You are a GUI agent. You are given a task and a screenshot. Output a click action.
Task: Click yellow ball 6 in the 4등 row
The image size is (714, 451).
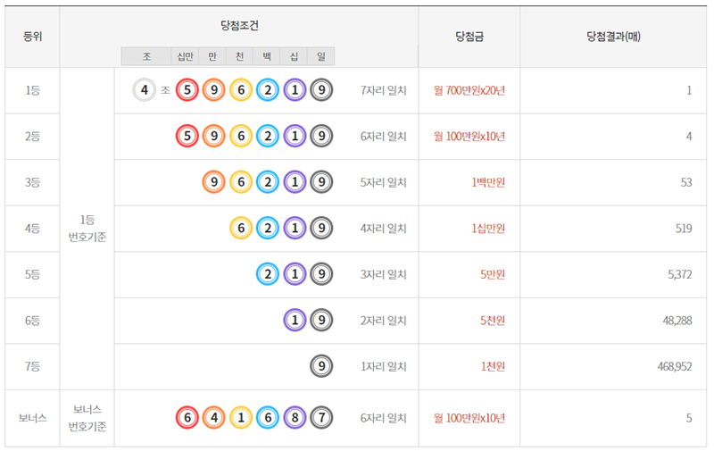241,228
